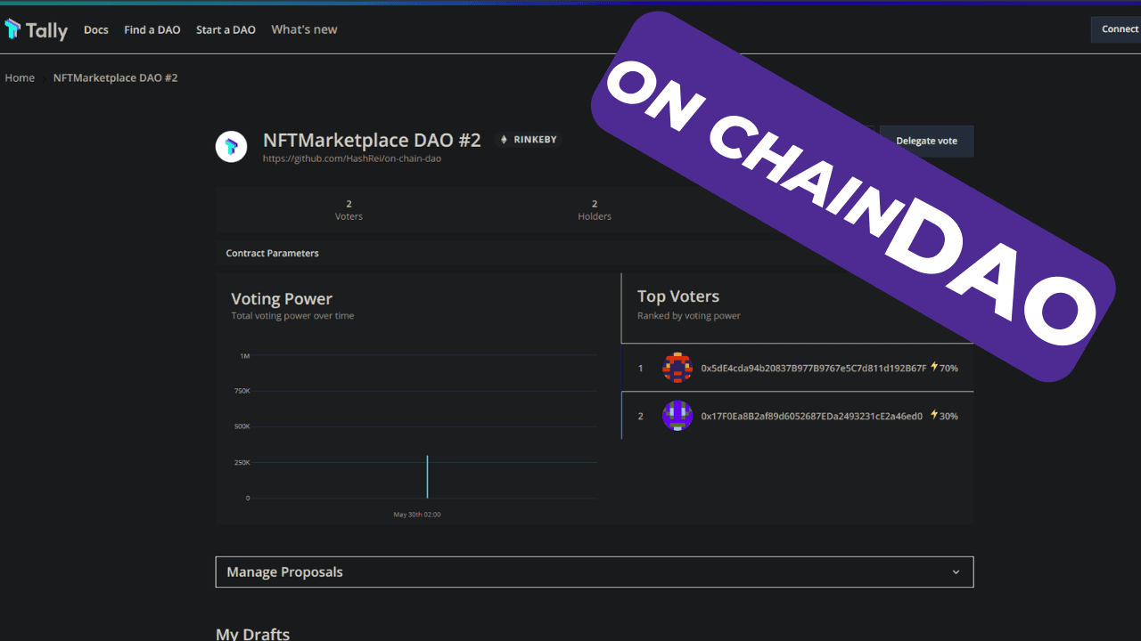Click the red avatar of top voter 1
This screenshot has height=641, width=1141.
tap(677, 368)
